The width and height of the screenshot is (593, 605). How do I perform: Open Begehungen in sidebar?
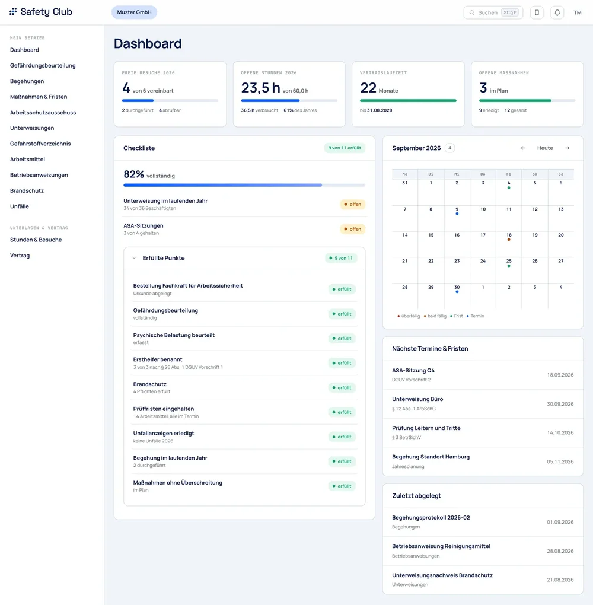pos(27,81)
